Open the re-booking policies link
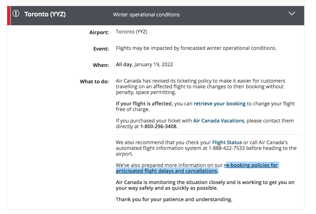 click(197, 168)
